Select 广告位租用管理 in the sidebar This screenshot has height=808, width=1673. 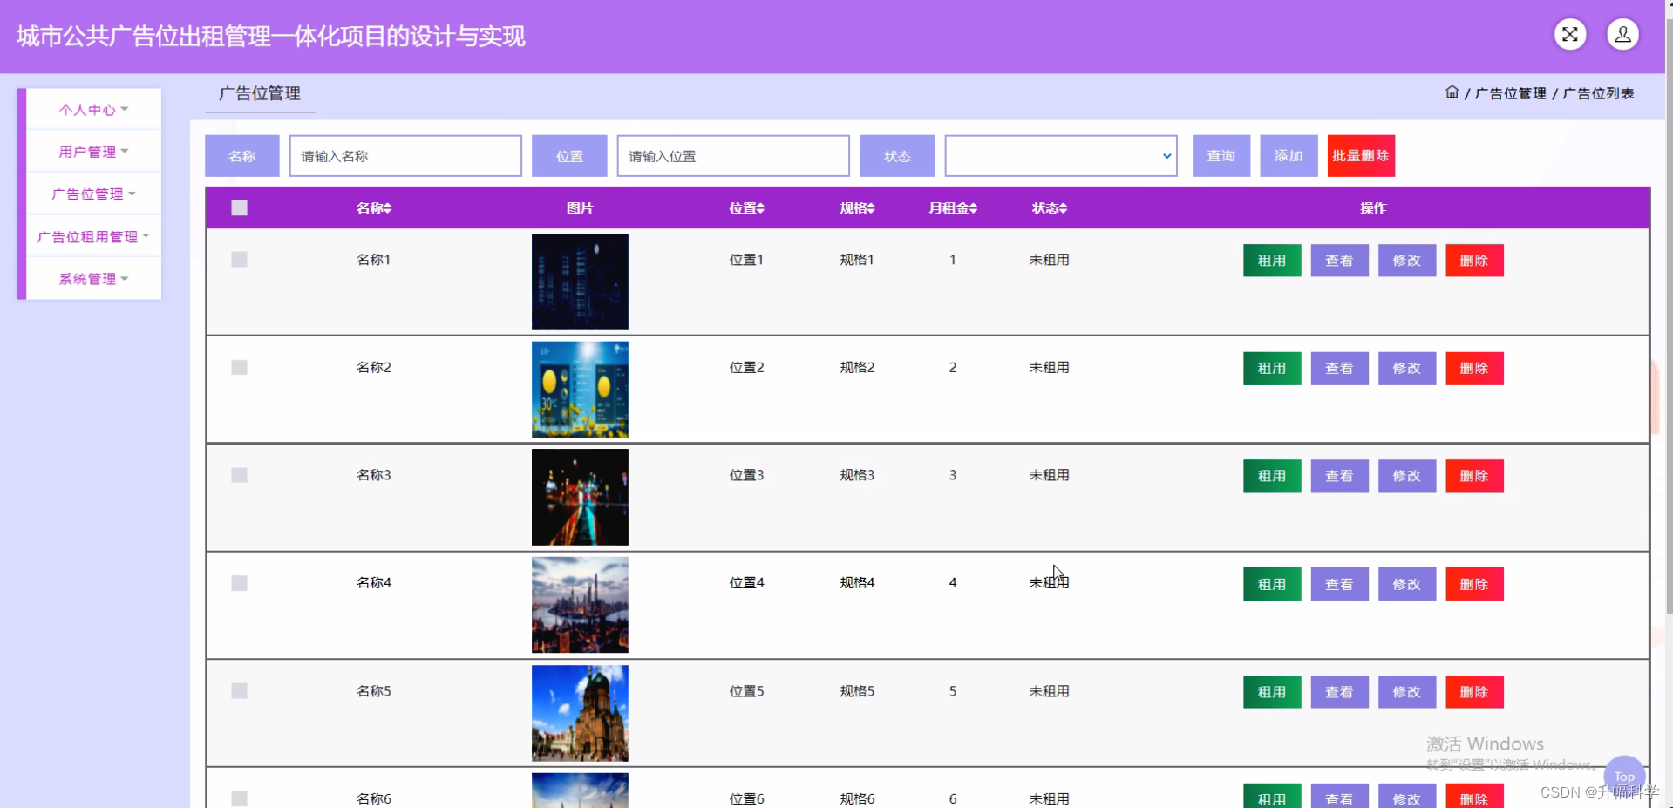(93, 235)
